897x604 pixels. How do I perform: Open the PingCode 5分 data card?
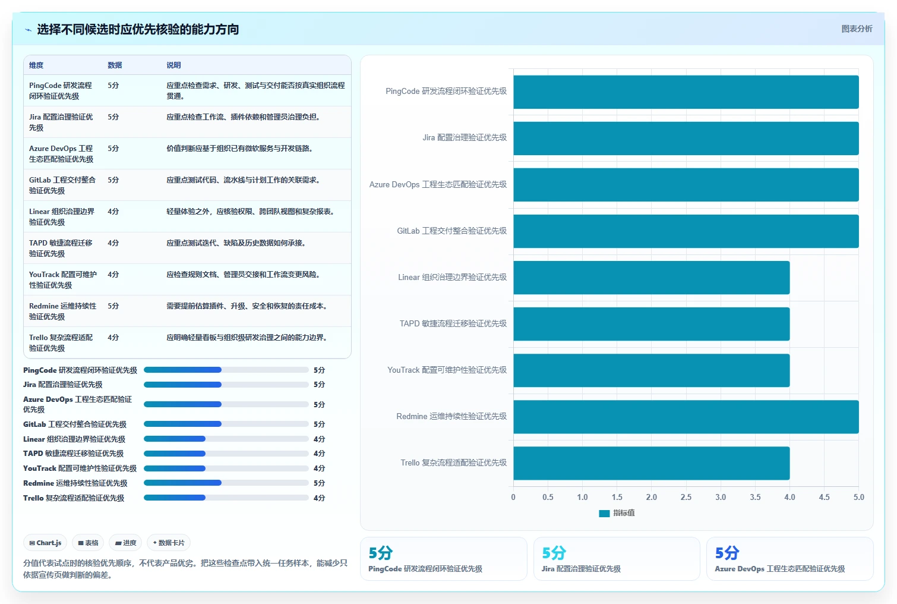coord(444,559)
